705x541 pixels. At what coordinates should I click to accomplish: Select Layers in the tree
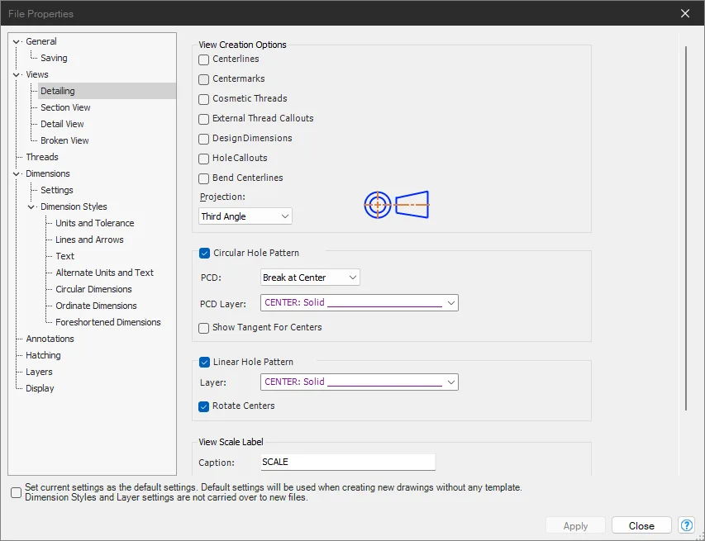pos(39,372)
